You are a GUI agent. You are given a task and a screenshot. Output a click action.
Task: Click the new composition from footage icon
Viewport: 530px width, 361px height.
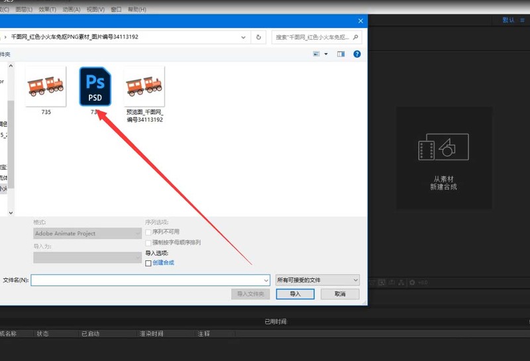pos(443,146)
